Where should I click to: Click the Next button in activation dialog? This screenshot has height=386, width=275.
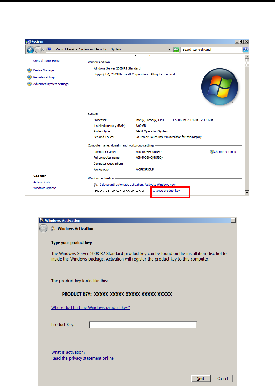201,379
